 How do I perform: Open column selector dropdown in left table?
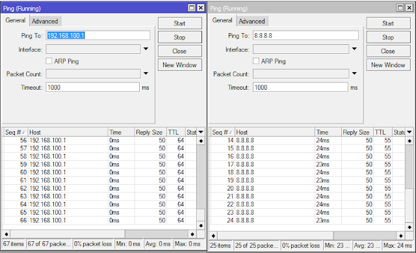click(201, 132)
